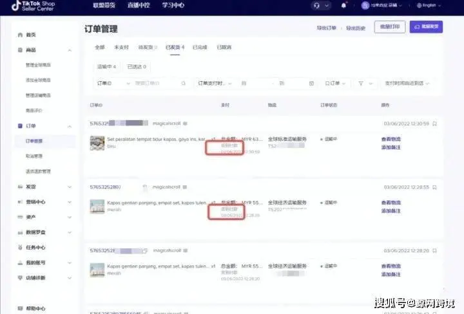
Task: Click the purple 批量发货 button
Action: pos(426,27)
